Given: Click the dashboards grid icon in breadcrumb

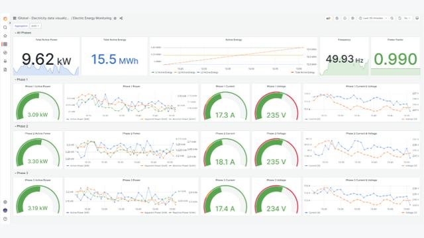Looking at the screenshot, I should tap(15, 18).
